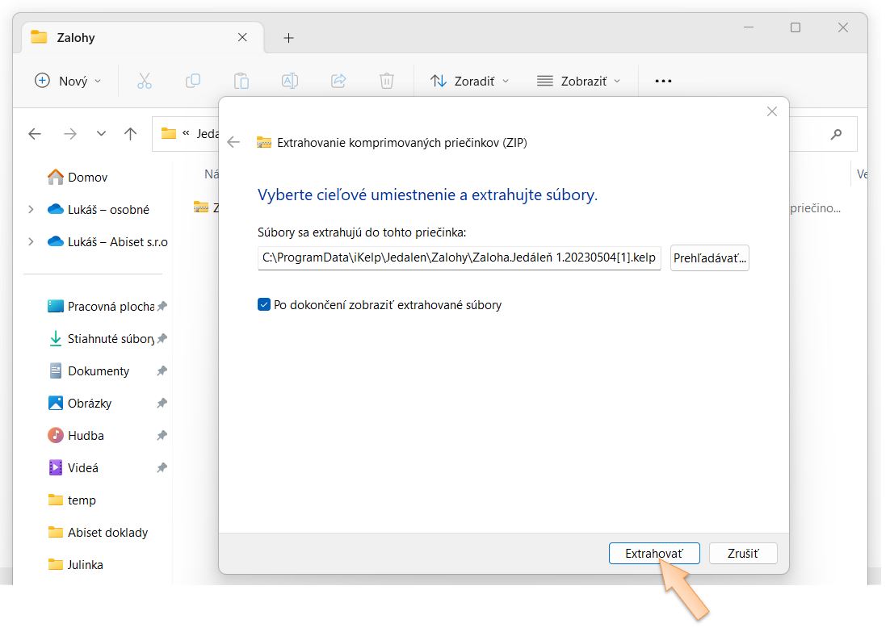
Task: Uncheck 'Po dokončení zobraziť extrahované súbory'
Action: pos(264,305)
